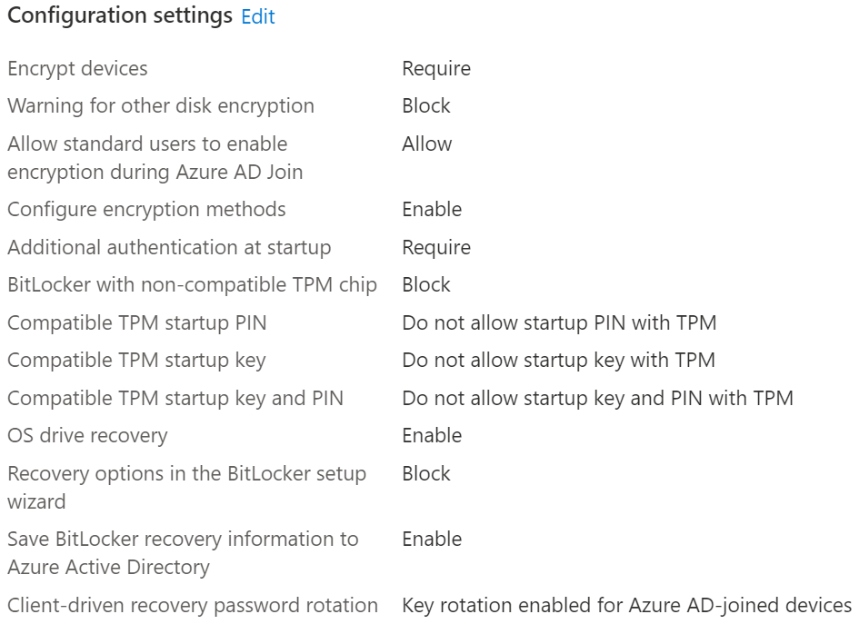Click the Enable value for encryption methods
859x634 pixels.
click(432, 209)
